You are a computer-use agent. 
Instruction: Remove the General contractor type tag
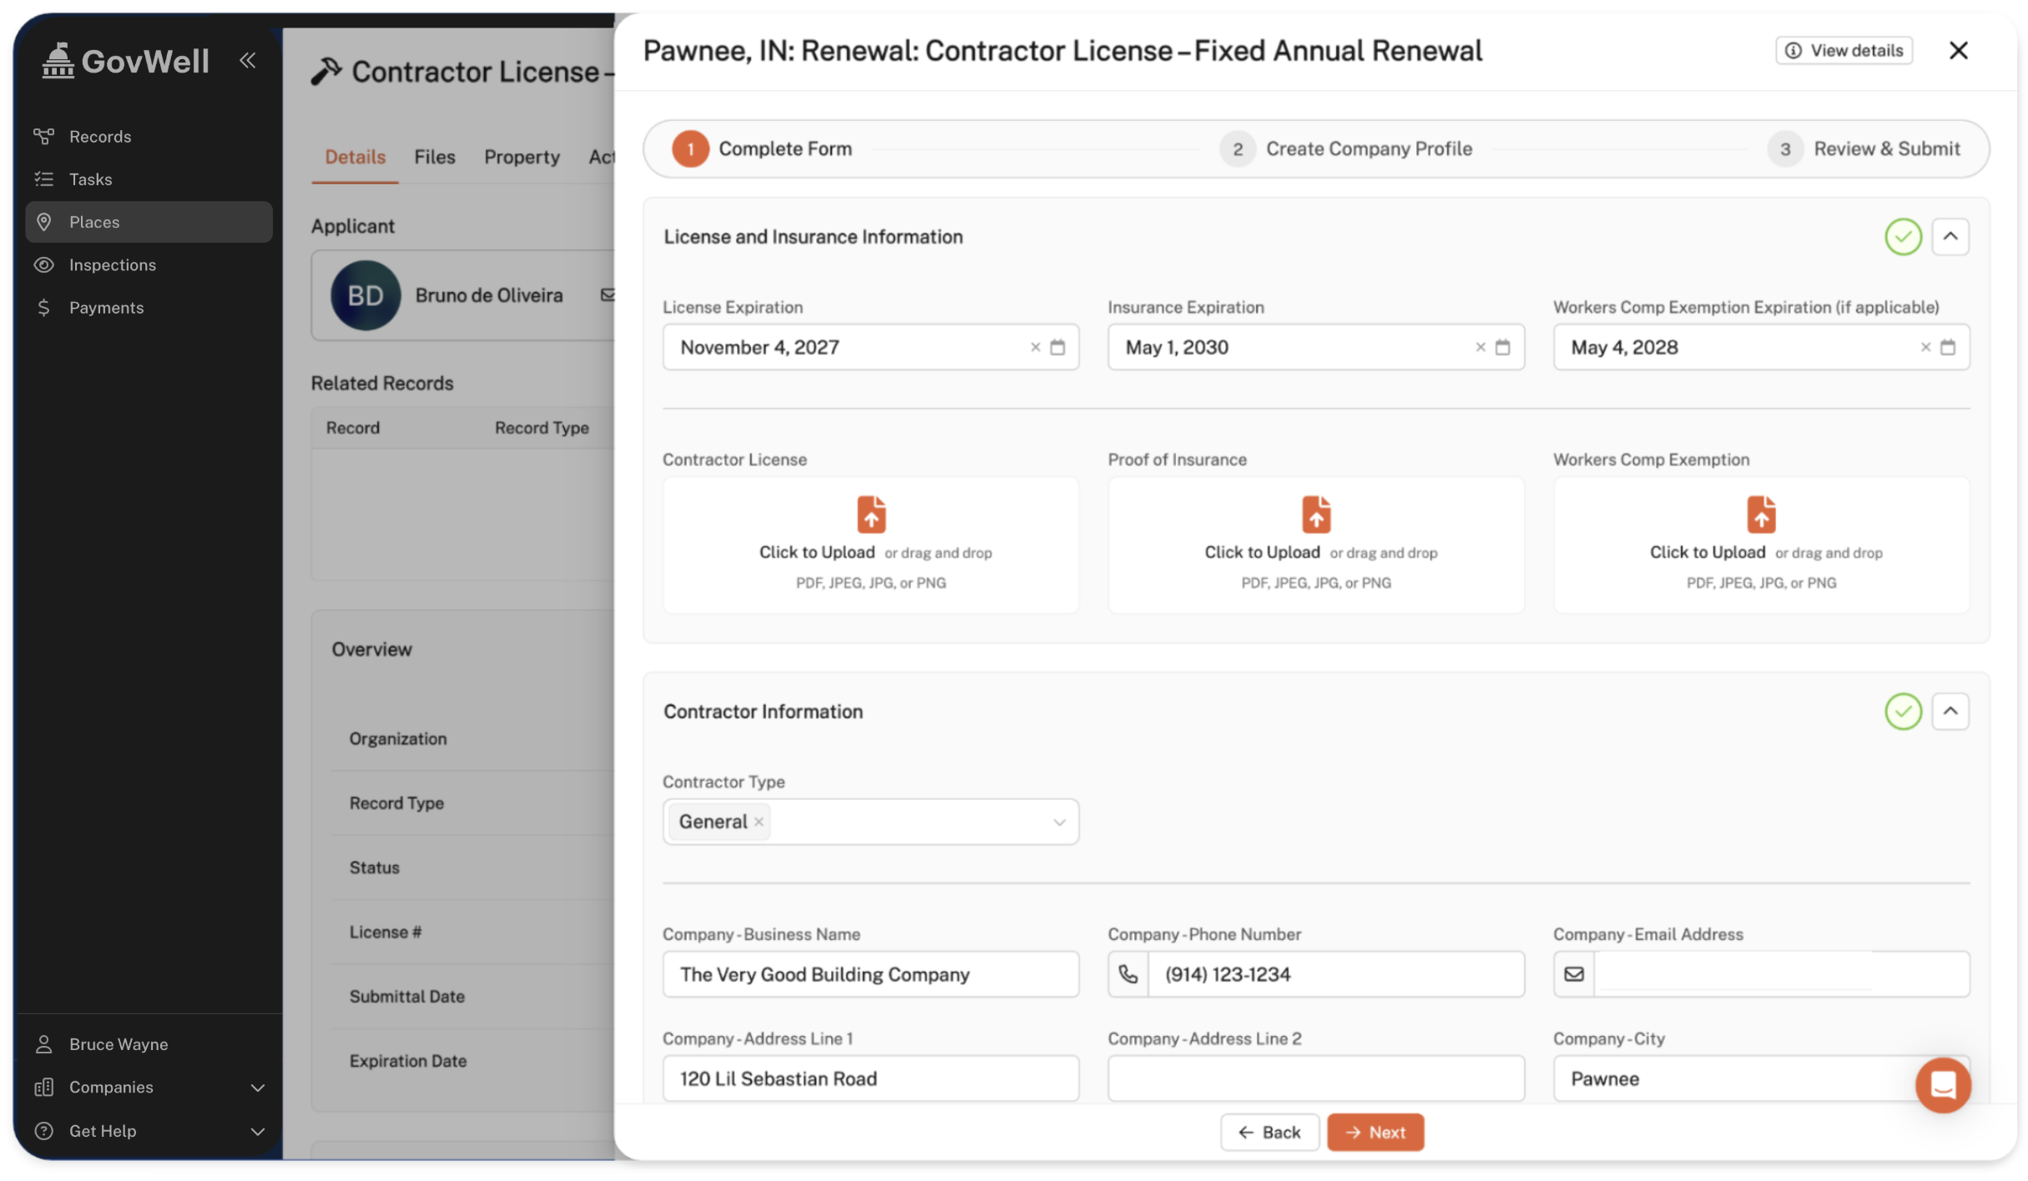coord(759,822)
